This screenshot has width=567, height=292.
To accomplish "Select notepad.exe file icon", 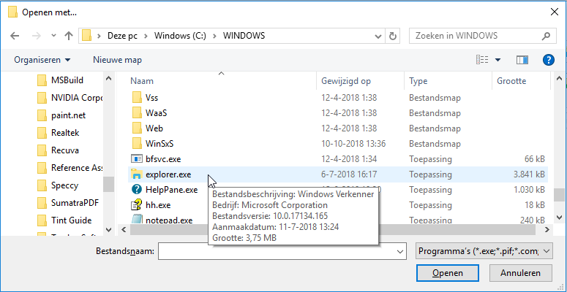I will (137, 220).
